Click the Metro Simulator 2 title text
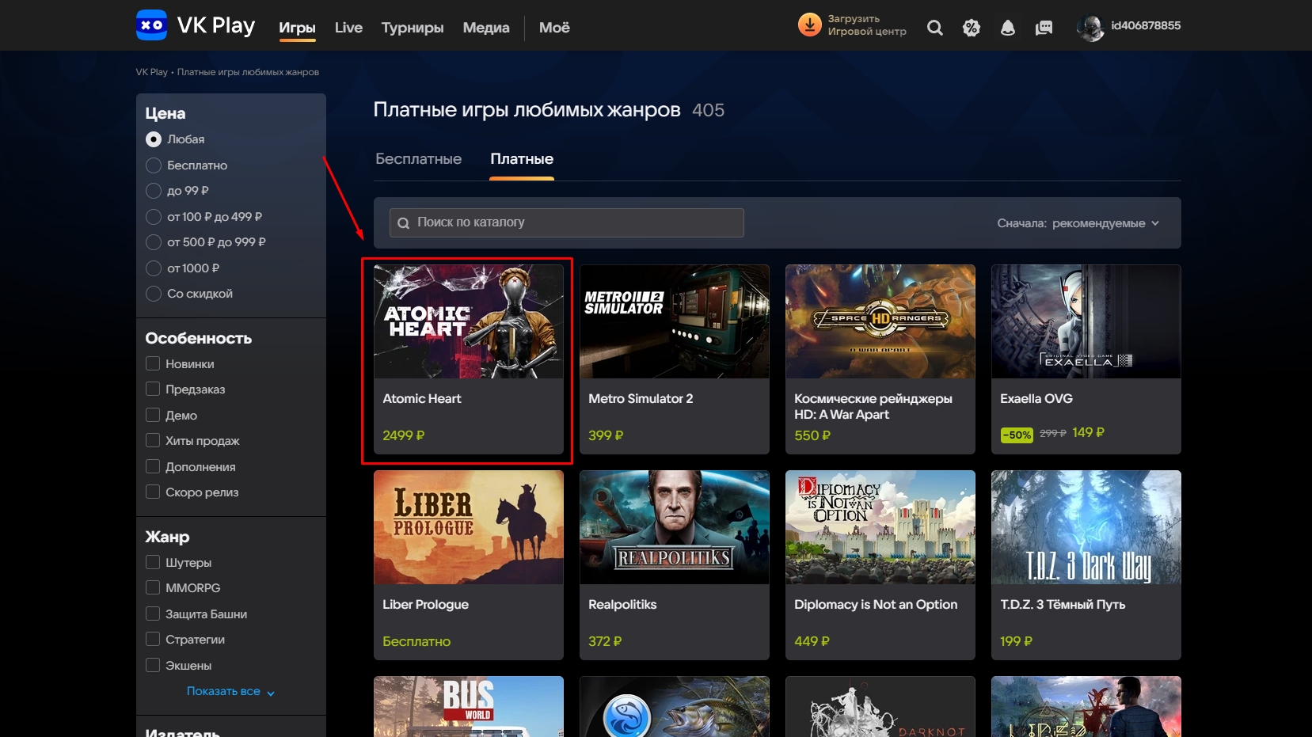Image resolution: width=1312 pixels, height=737 pixels. coord(641,399)
